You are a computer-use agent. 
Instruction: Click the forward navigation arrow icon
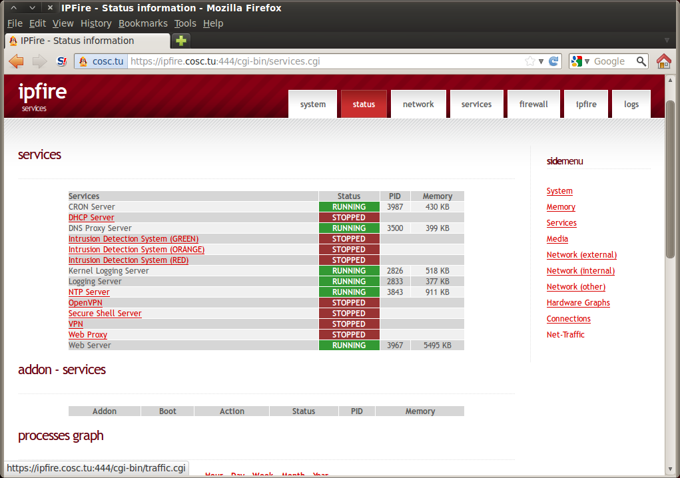(39, 61)
